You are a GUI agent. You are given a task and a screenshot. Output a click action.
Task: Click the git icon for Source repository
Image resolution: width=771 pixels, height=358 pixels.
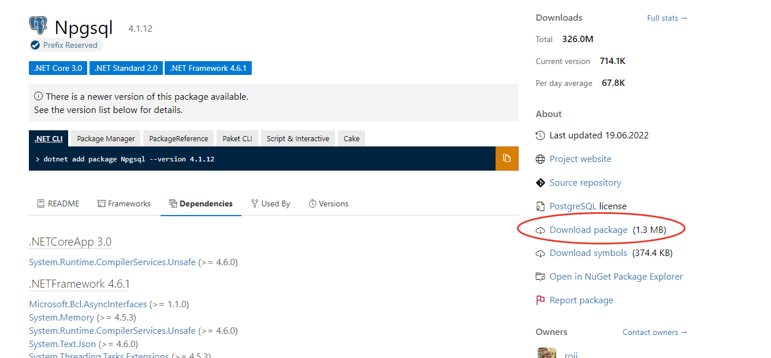tap(540, 183)
